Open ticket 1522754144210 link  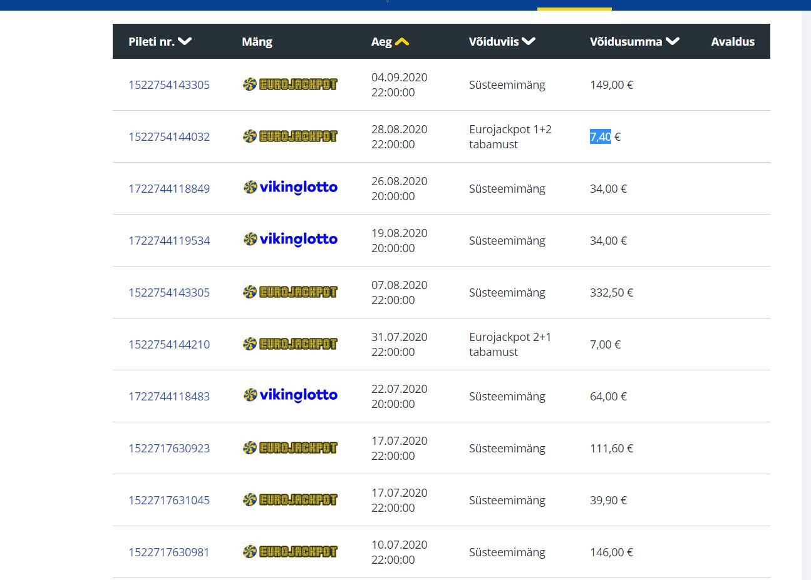[169, 345]
